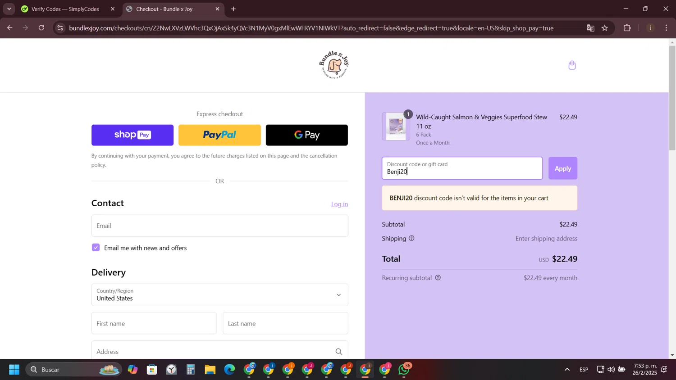
Task: Show the Recurring subtotal info icon
Action: pos(438,278)
